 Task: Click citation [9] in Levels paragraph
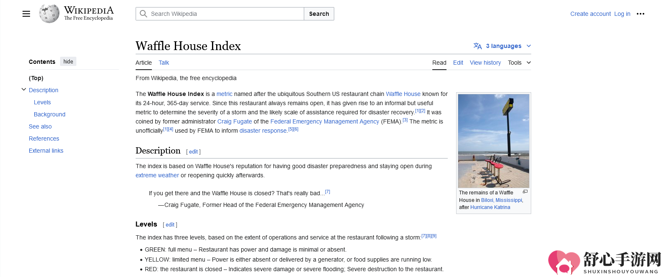pos(434,236)
